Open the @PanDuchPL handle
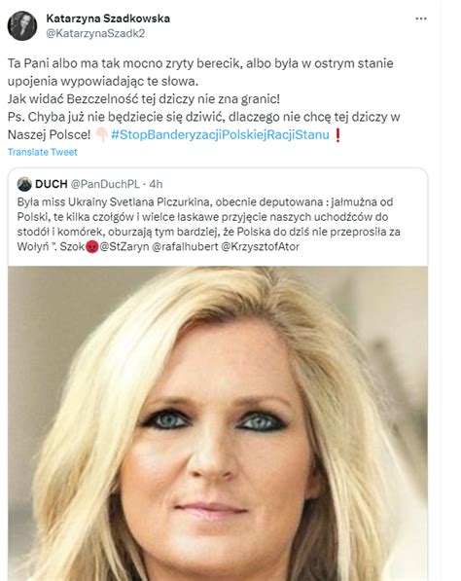The width and height of the screenshot is (461, 581). pyautogui.click(x=105, y=184)
